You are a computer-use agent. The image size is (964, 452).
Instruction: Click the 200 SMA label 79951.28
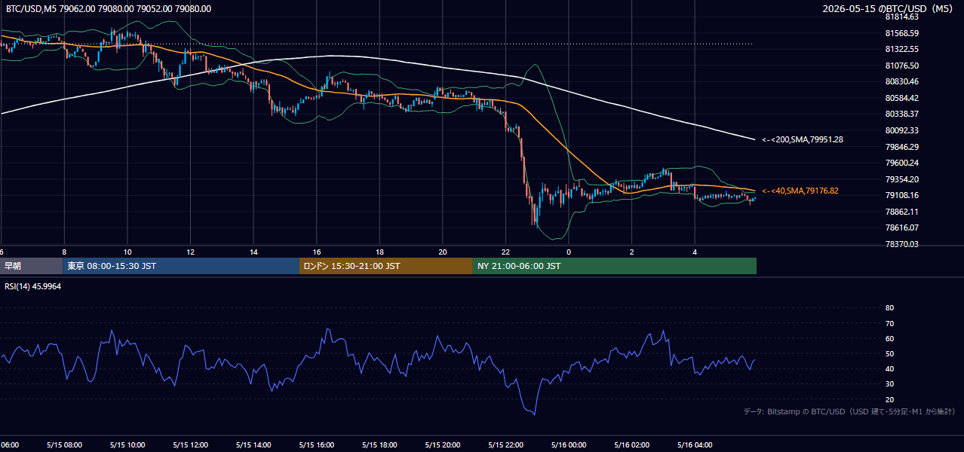(x=802, y=139)
